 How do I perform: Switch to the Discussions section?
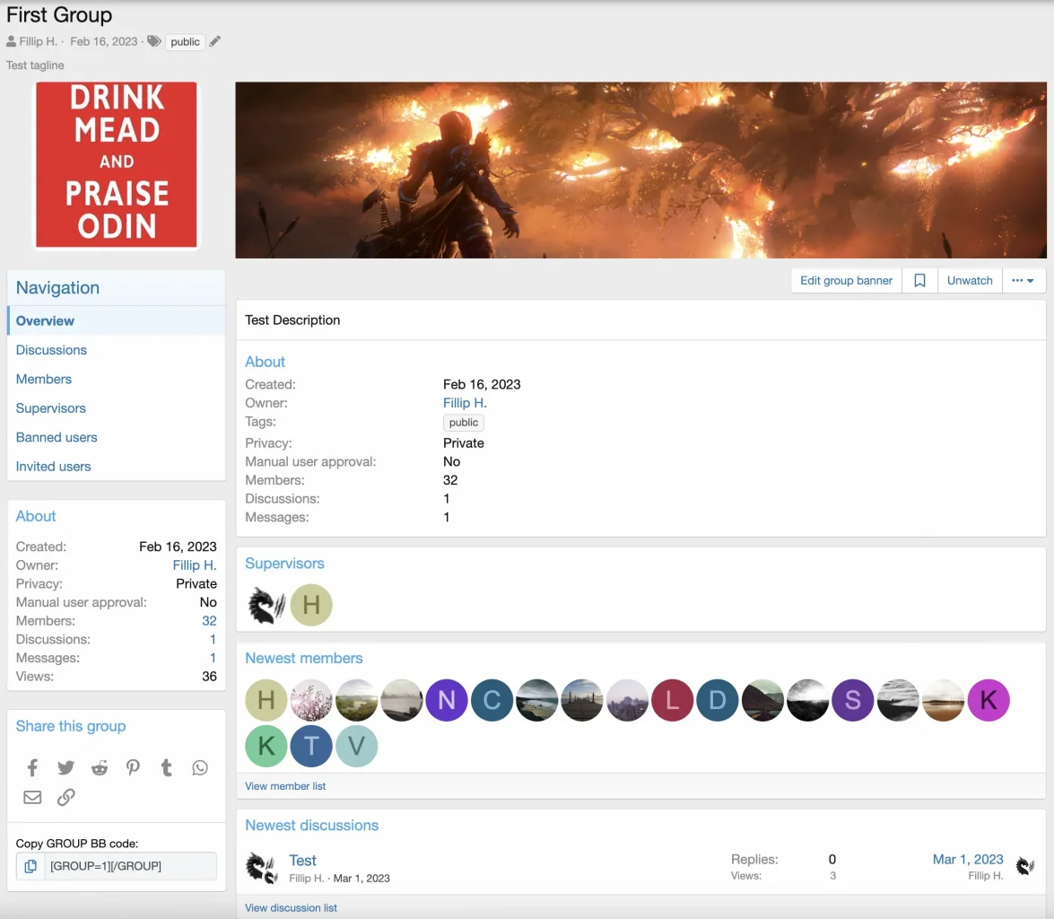[51, 349]
